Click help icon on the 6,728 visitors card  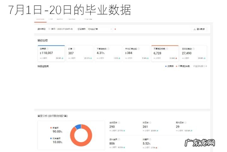point(167,49)
